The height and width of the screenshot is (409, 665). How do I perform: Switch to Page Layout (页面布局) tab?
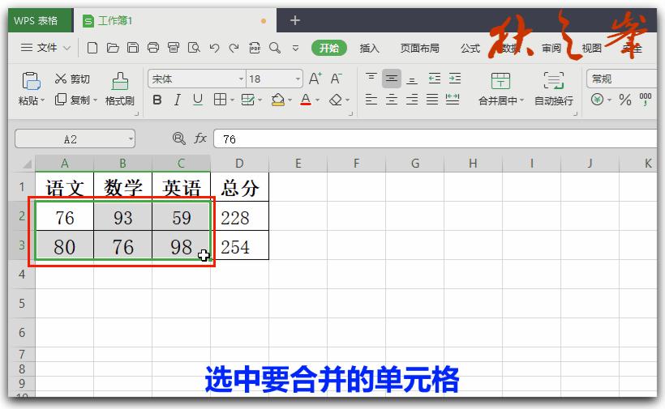[x=419, y=49]
